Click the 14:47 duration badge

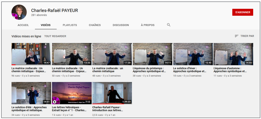click(47, 63)
